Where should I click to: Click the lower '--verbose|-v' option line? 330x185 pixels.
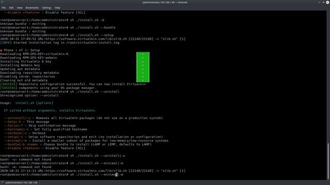[25, 133]
